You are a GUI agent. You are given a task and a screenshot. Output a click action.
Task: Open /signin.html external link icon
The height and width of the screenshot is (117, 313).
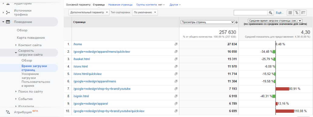click(176, 96)
